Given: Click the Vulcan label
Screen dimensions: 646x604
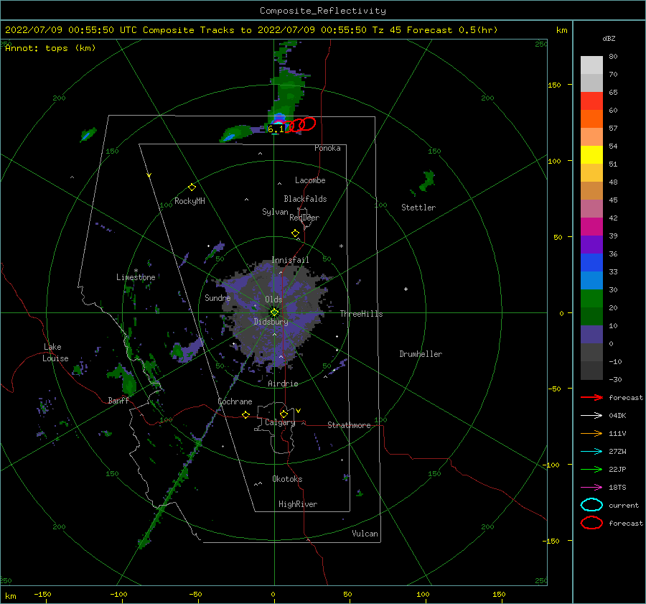Looking at the screenshot, I should (365, 534).
